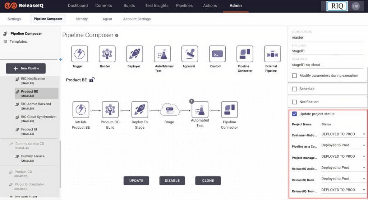The image size is (368, 200).
Task: Open the Pipelines menu
Action: pos(184,6)
